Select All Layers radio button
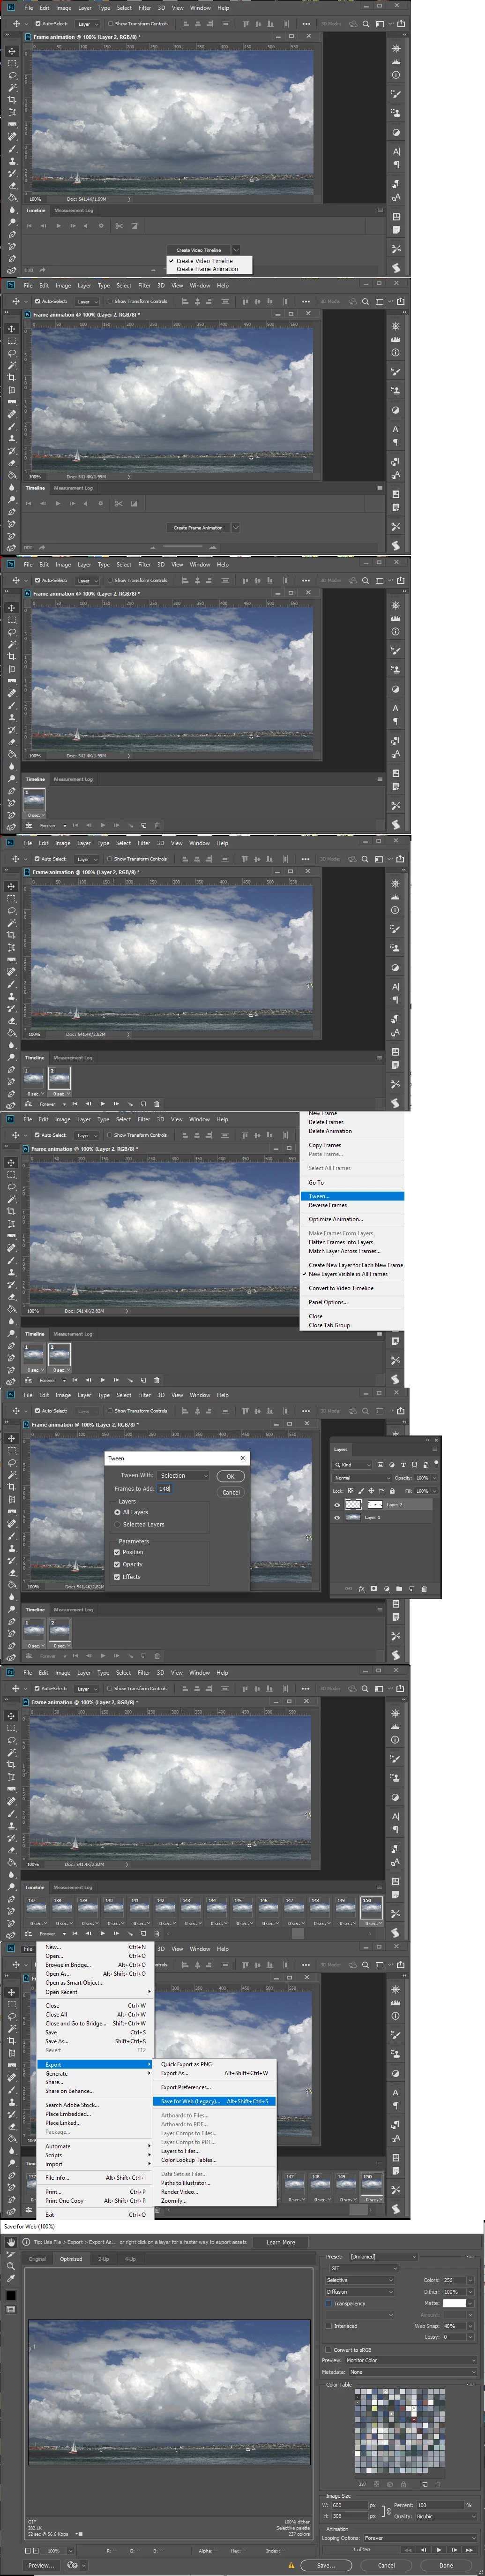The height and width of the screenshot is (2576, 485). point(117,1512)
